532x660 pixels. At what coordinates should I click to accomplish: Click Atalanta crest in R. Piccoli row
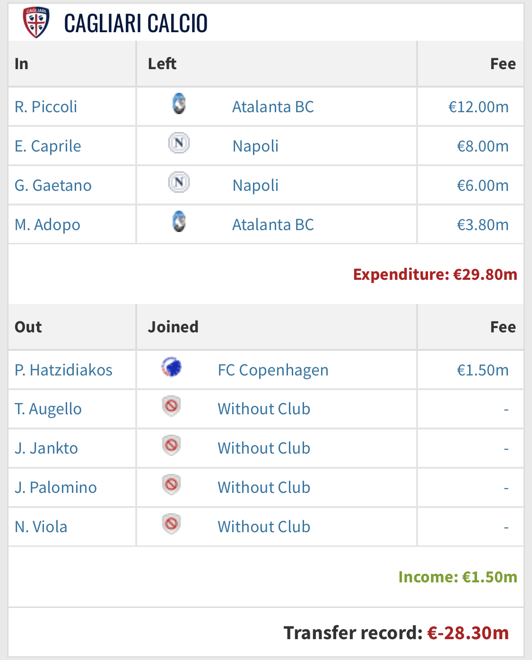(x=179, y=104)
